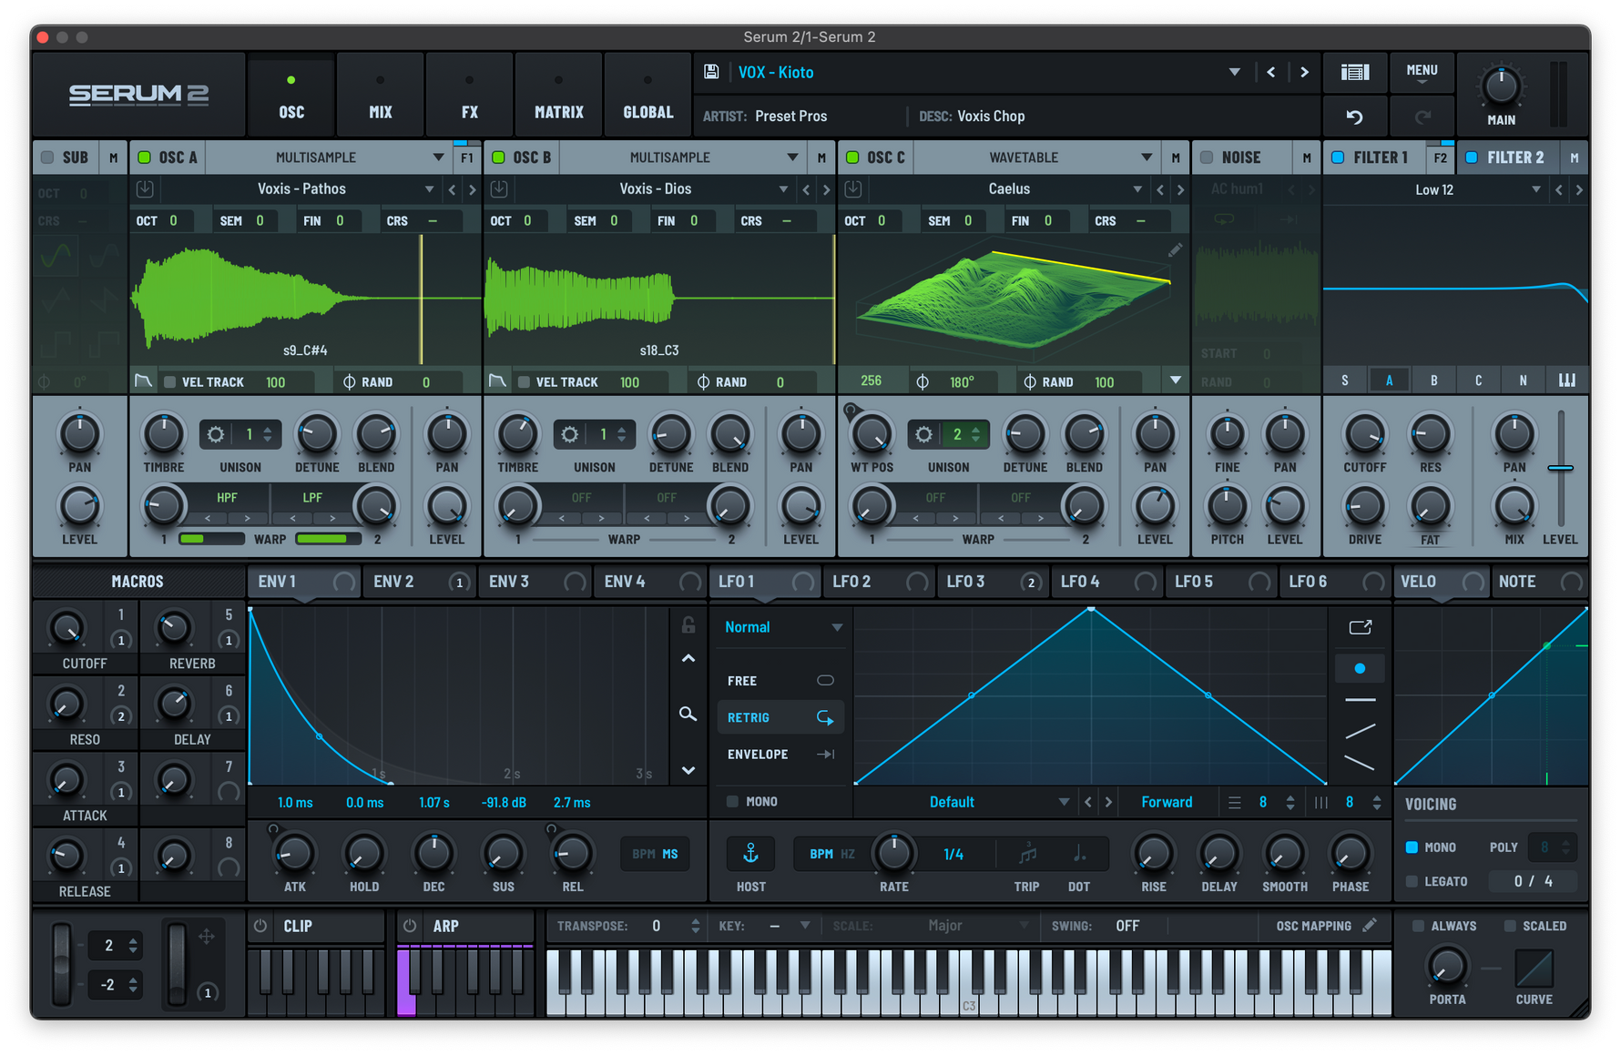The height and width of the screenshot is (1055, 1621).
Task: Disable OSC A power toggle
Action: 144,157
